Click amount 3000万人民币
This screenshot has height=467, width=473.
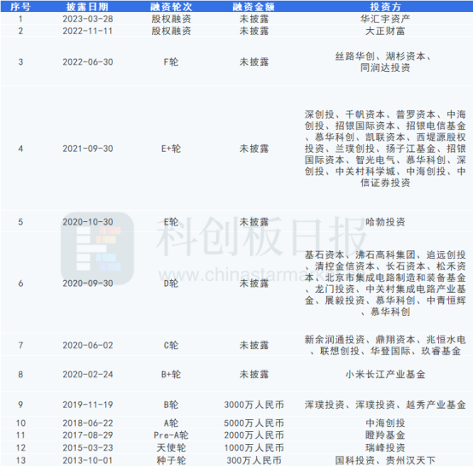(254, 405)
